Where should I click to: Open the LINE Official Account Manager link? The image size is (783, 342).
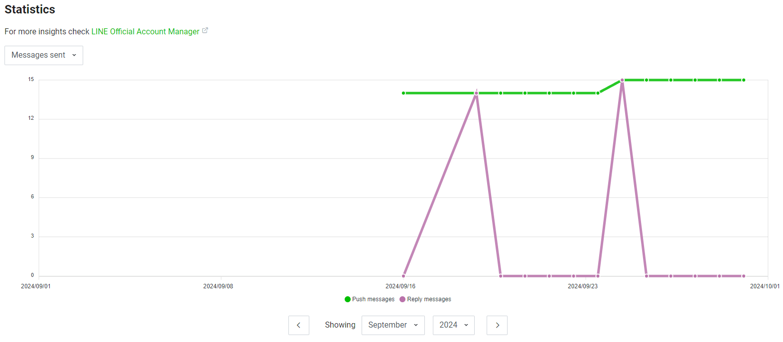[145, 31]
